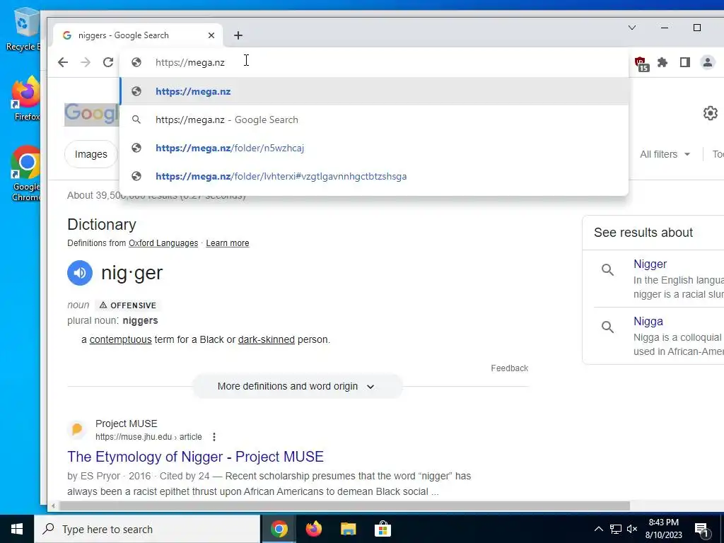The image size is (724, 543).
Task: Follow the underlined word contemptuous
Action: pos(120,339)
